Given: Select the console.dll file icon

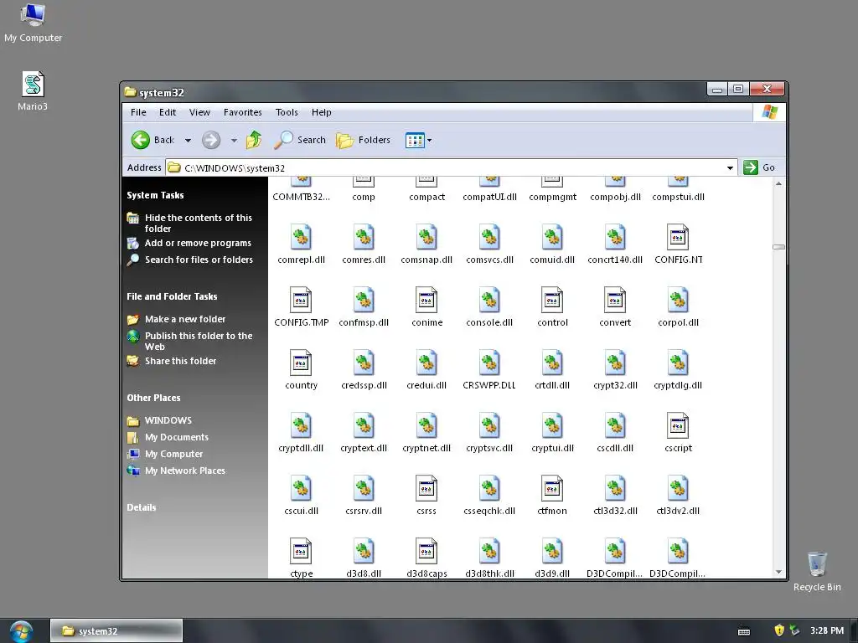Looking at the screenshot, I should click(x=489, y=301).
